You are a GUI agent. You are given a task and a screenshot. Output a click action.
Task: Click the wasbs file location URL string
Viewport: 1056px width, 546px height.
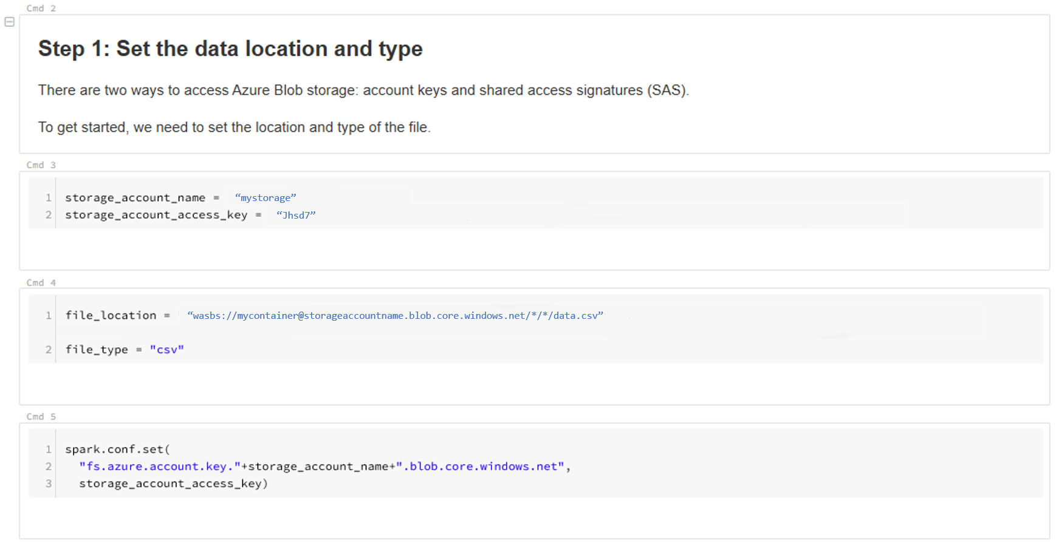click(x=395, y=316)
